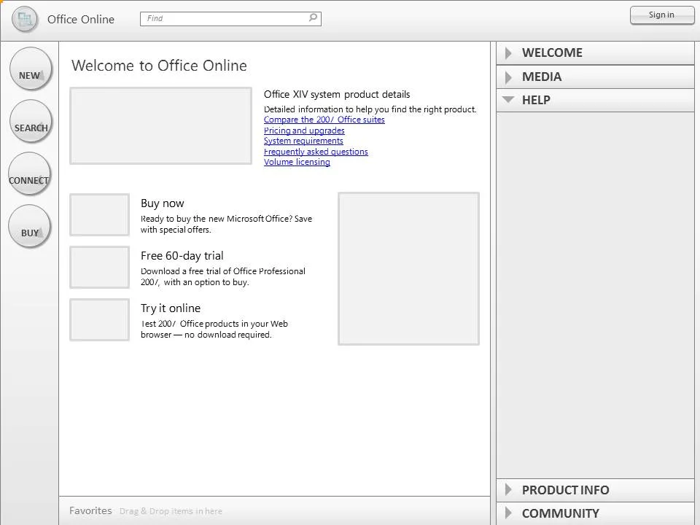Click the Favorites label in bottom bar

[90, 510]
